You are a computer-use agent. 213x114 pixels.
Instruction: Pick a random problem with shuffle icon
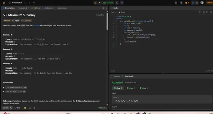point(34,2)
